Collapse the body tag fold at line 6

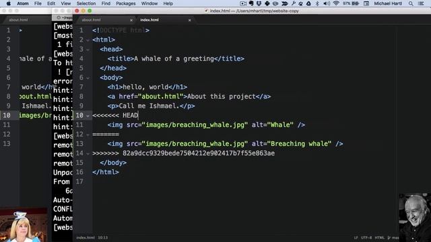pyautogui.click(x=88, y=78)
